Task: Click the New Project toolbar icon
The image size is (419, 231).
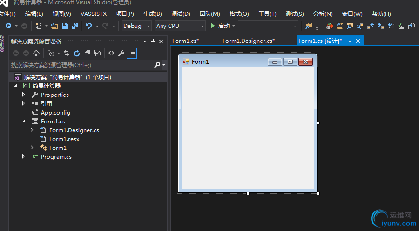Action: coord(39,26)
